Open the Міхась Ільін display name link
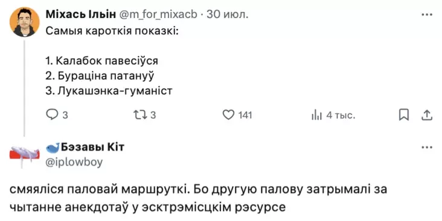This screenshot has height=221, width=442. click(81, 14)
